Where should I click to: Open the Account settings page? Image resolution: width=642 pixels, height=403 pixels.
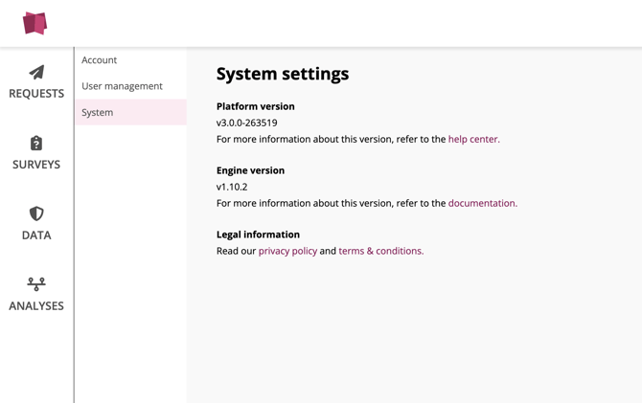100,60
